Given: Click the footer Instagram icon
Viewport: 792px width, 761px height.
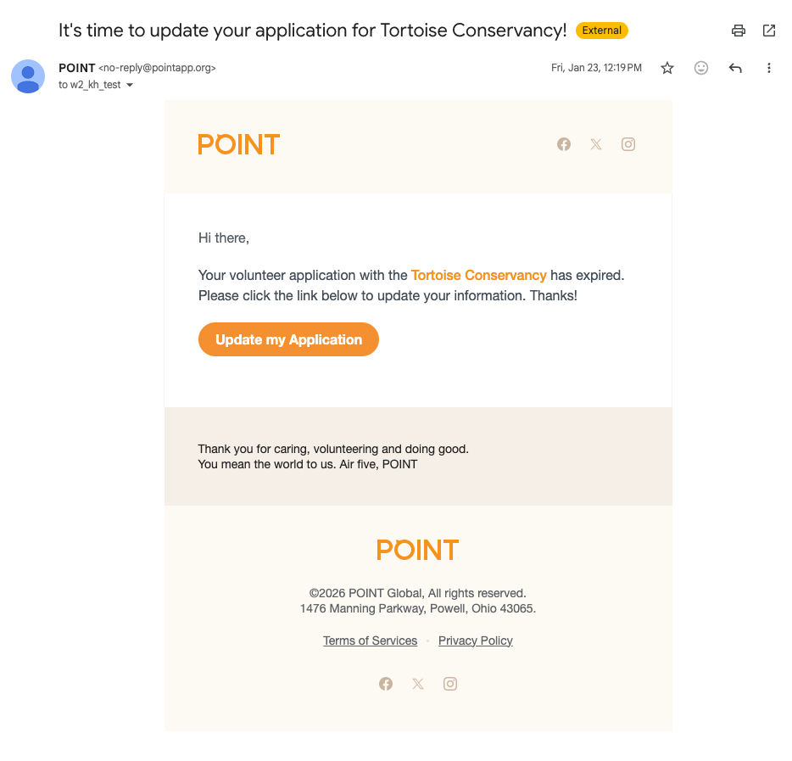Looking at the screenshot, I should click(x=450, y=684).
